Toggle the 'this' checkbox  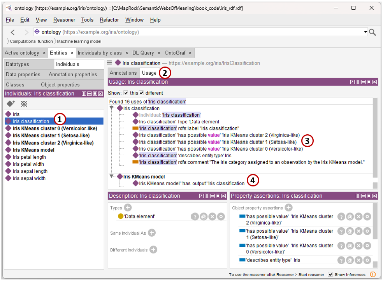tap(126, 93)
